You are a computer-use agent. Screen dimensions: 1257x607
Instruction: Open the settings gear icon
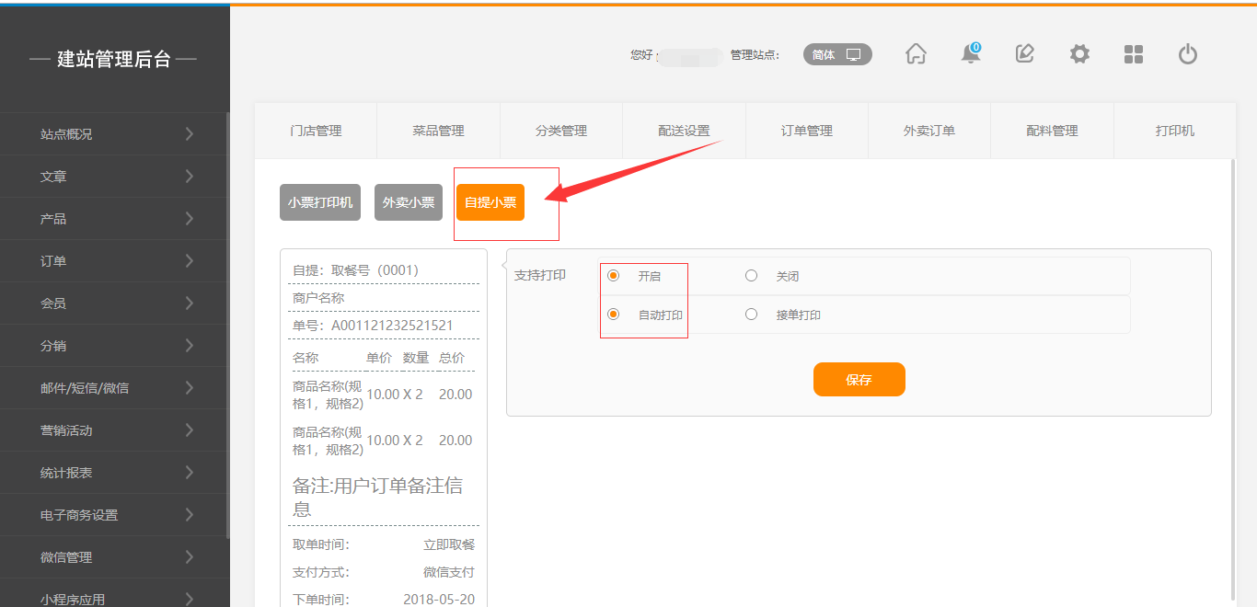(1079, 54)
